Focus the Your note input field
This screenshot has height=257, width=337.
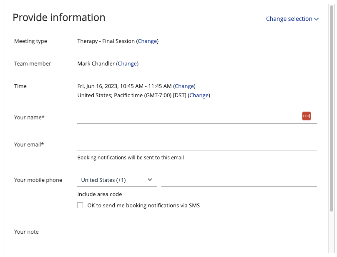[x=197, y=232]
